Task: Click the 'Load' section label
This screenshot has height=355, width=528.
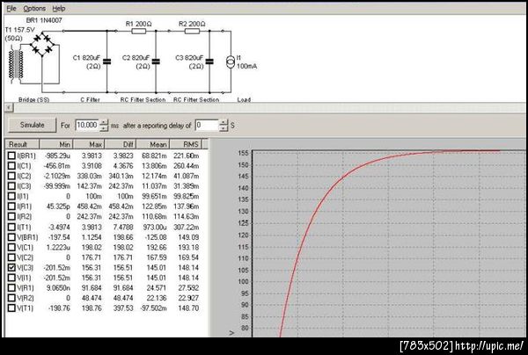Action: (244, 100)
